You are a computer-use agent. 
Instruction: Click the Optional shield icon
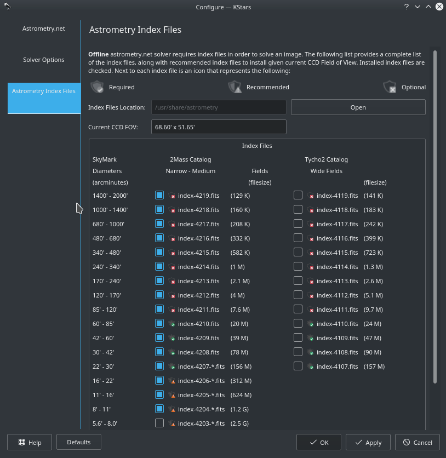(x=390, y=87)
